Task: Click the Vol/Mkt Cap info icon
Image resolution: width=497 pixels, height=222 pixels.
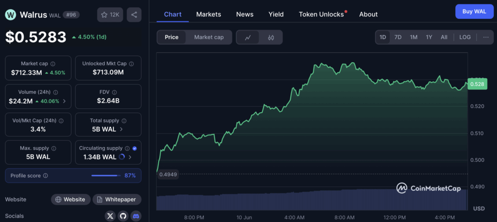Action: pos(61,121)
